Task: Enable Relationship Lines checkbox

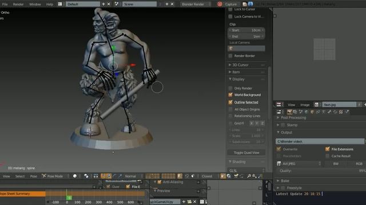Action: click(x=230, y=116)
